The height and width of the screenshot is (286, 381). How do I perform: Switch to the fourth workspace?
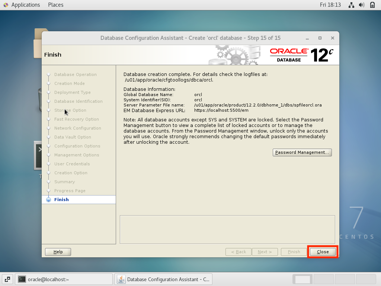point(366,279)
